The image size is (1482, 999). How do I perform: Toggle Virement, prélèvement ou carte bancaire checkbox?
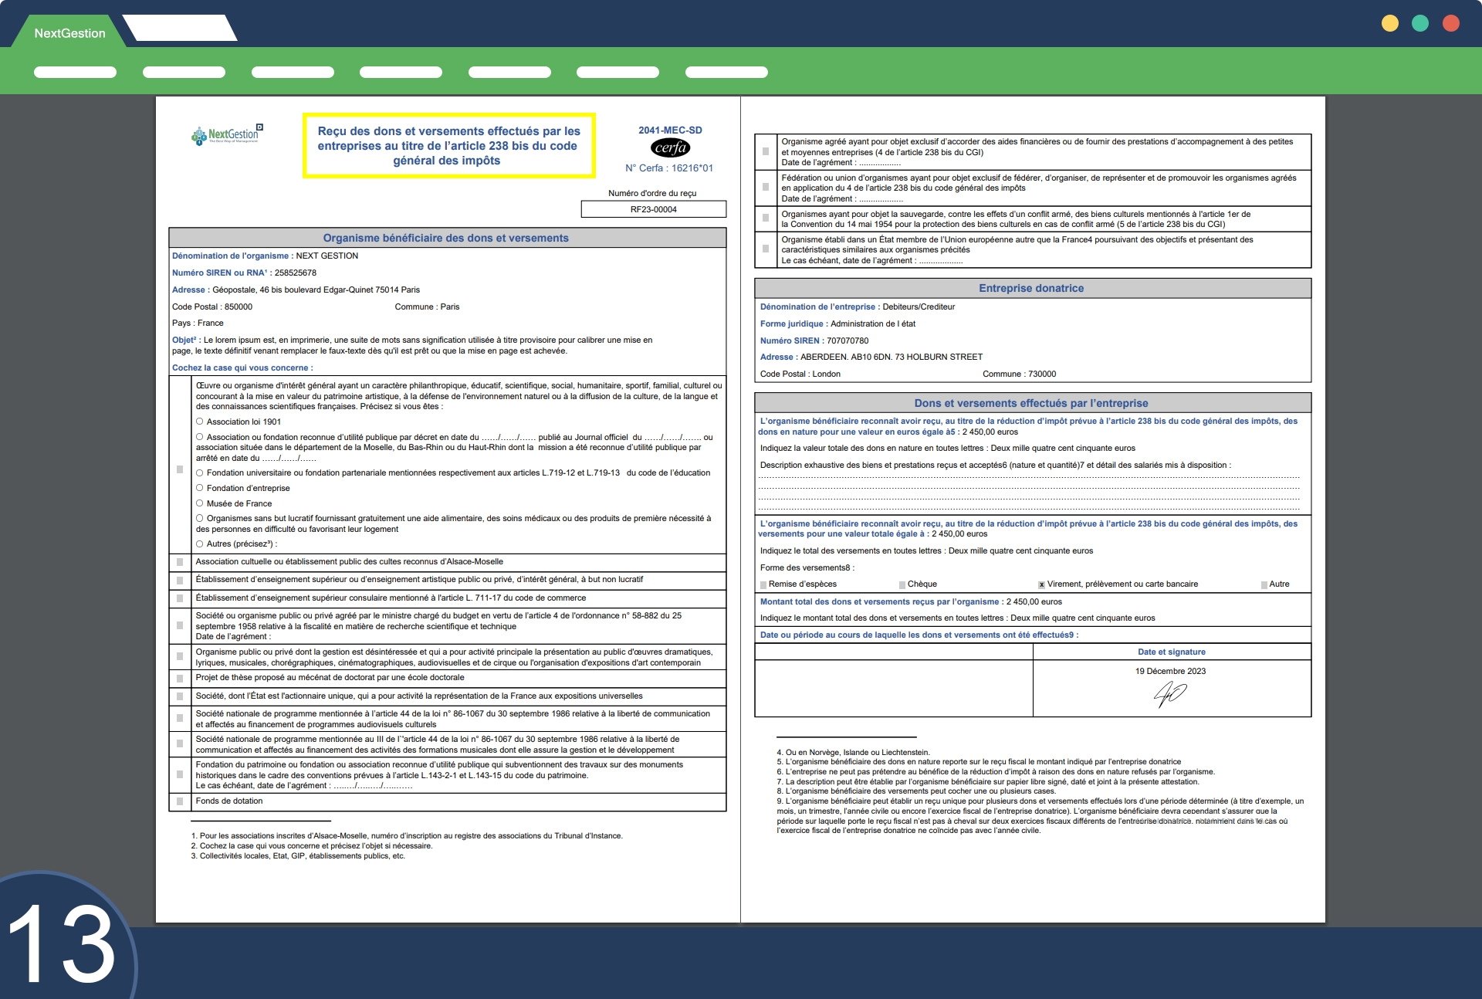pyautogui.click(x=1041, y=584)
